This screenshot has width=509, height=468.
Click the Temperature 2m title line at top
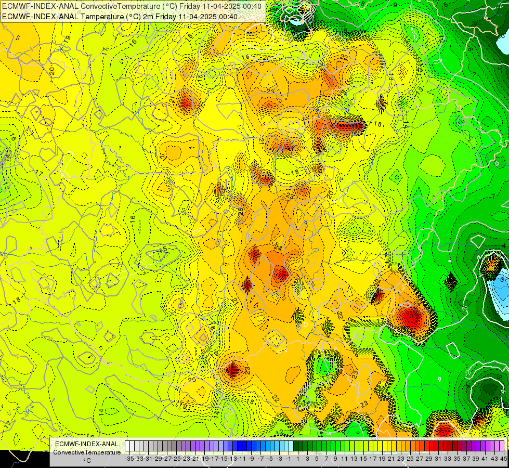tap(120, 17)
